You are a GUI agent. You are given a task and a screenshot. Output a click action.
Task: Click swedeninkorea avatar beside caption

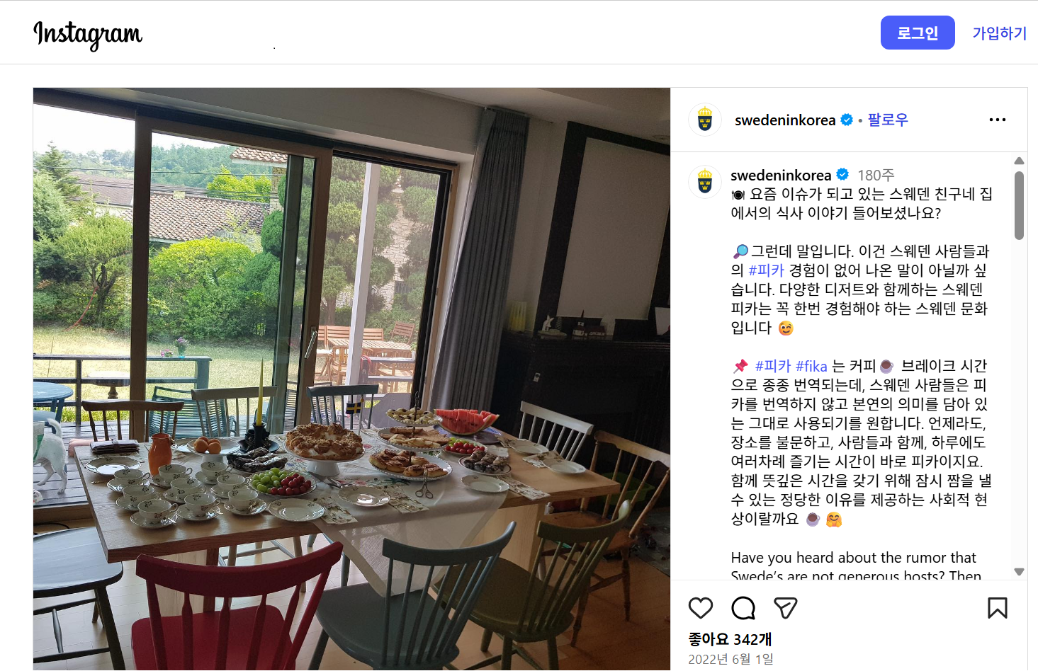tap(705, 182)
